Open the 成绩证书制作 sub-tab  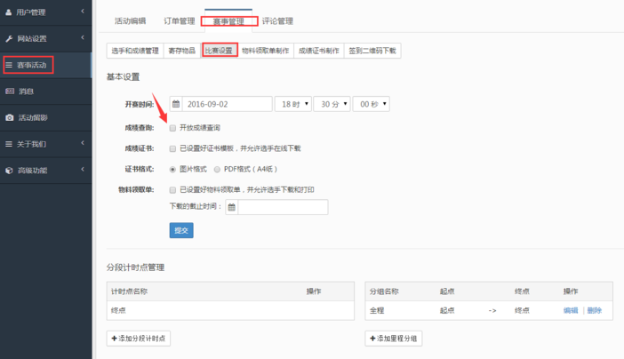pyautogui.click(x=317, y=51)
